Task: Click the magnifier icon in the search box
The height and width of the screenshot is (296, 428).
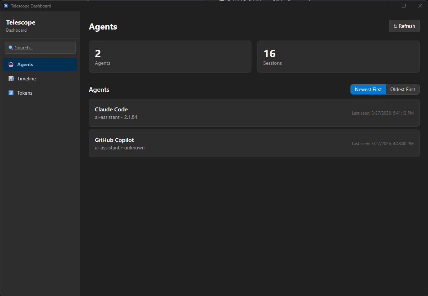Action: [11, 48]
